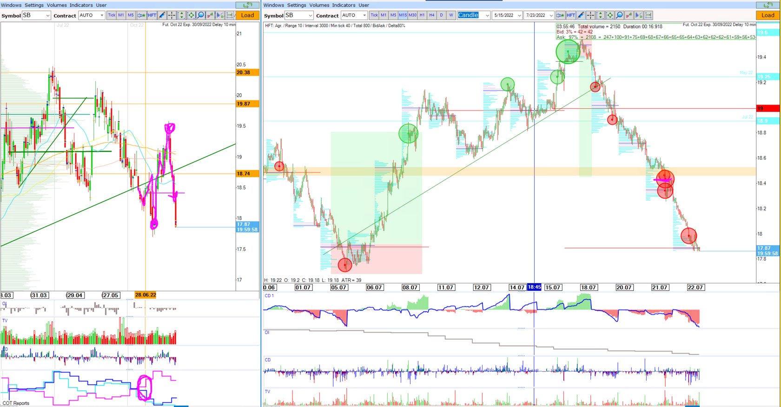Screen dimensions: 781x407
Task: Activate crosshair cursor in right chart toolbar
Action: pyautogui.click(x=590, y=15)
